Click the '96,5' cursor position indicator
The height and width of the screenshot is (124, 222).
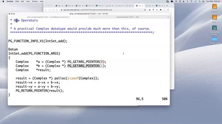point(139,99)
